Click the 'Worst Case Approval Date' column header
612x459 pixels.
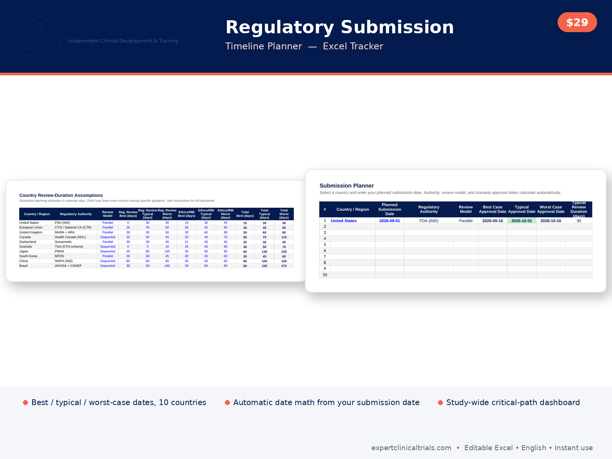[x=550, y=209]
